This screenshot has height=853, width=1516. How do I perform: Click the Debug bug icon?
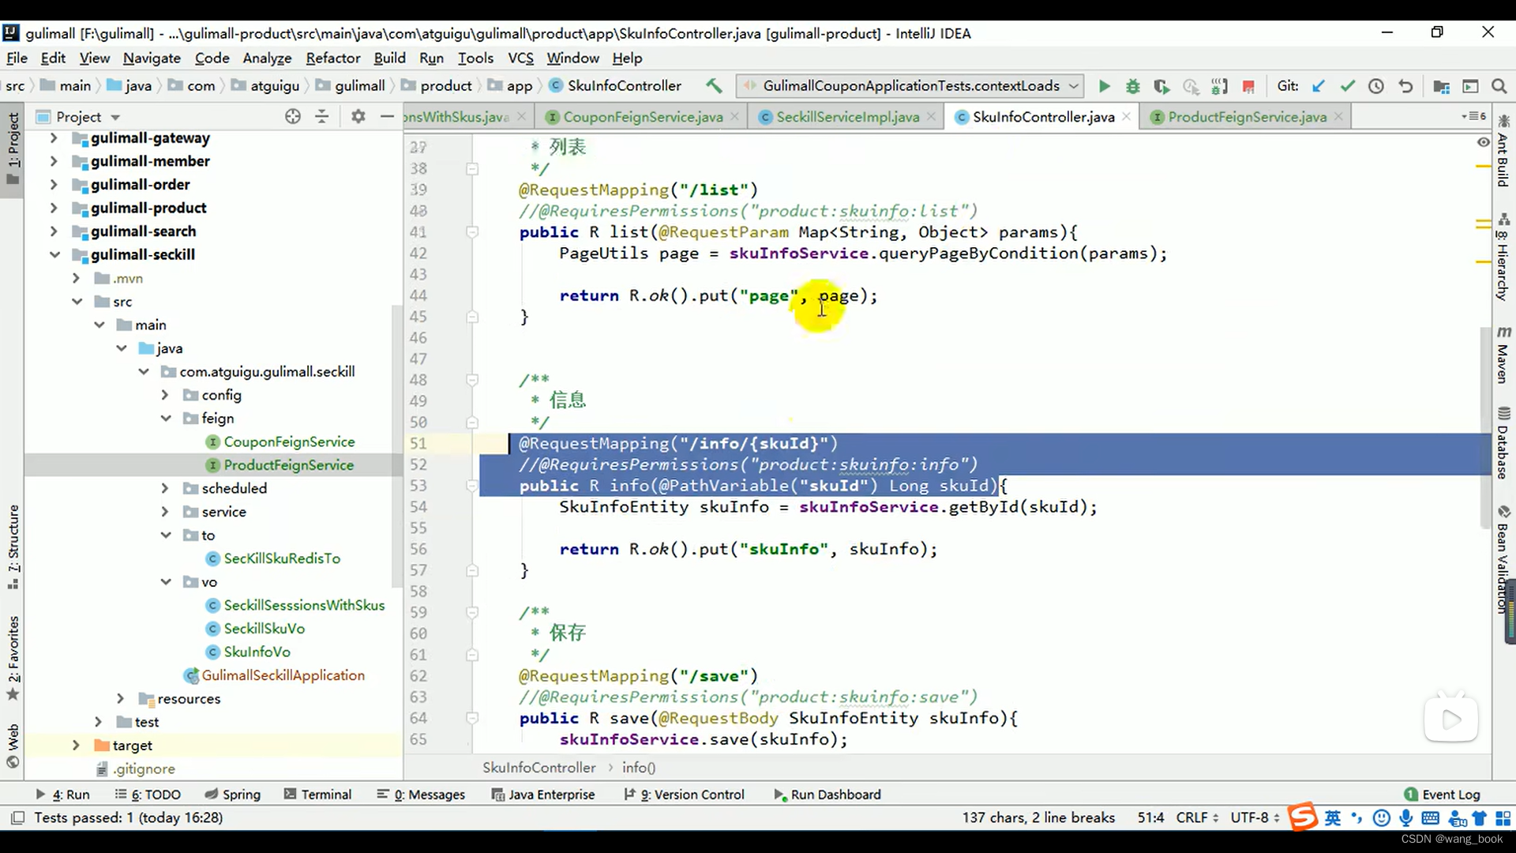coord(1132,86)
